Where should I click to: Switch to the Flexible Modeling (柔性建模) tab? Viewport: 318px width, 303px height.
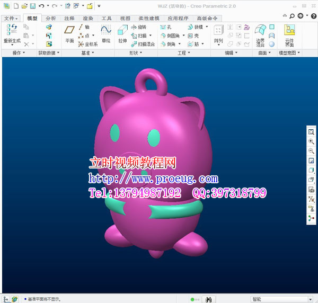point(149,18)
